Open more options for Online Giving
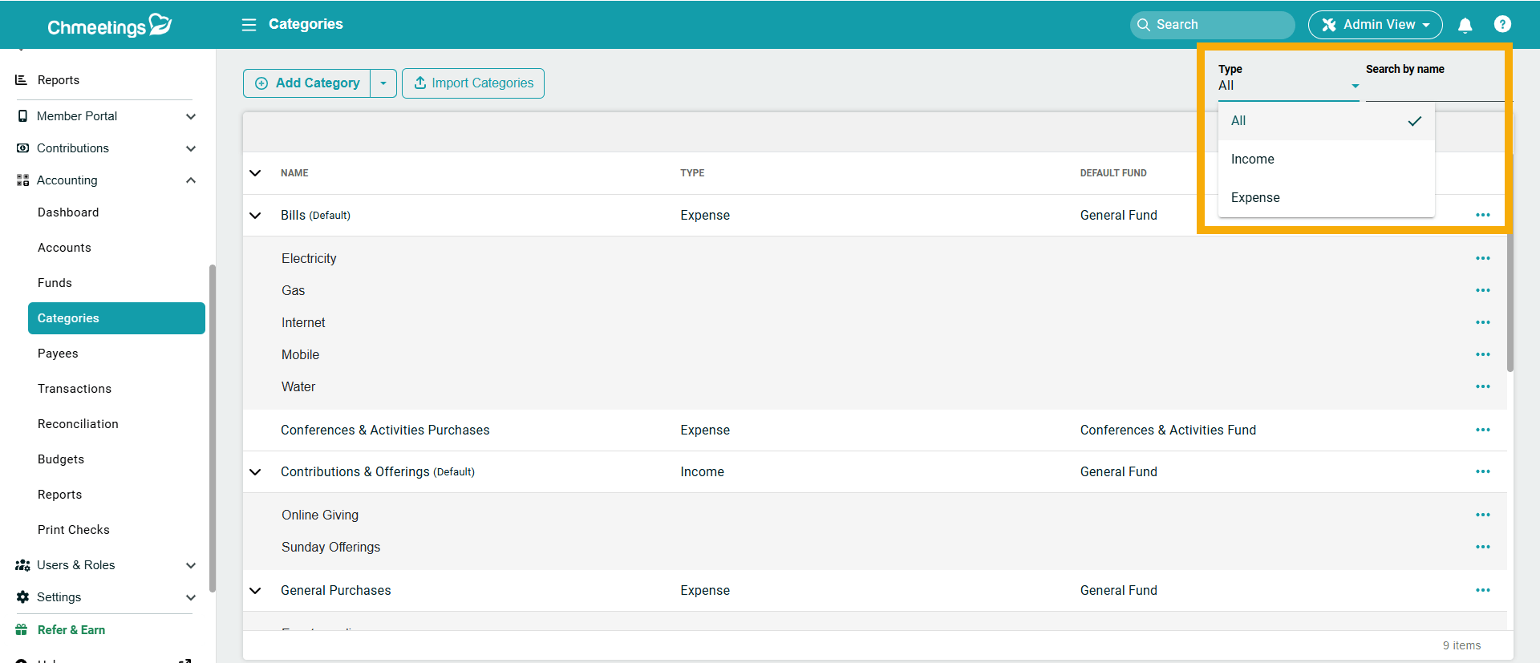Viewport: 1540px width, 663px height. click(1482, 515)
